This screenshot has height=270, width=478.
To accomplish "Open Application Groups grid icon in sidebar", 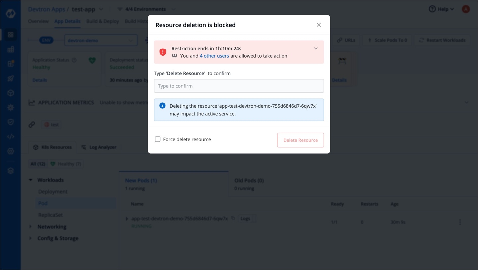I will (11, 49).
